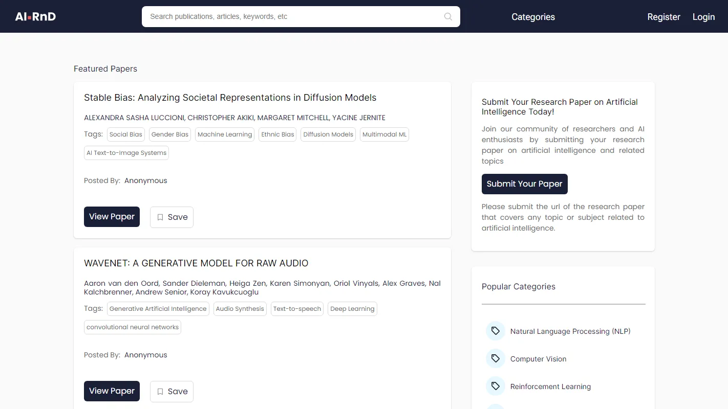Click the AI-RnD logo
This screenshot has width=728, height=409.
click(x=35, y=16)
